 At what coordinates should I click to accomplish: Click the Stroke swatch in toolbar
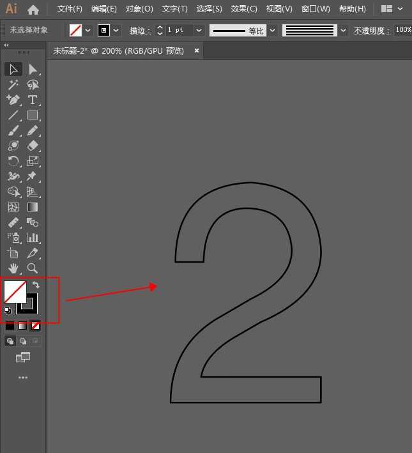click(33, 309)
